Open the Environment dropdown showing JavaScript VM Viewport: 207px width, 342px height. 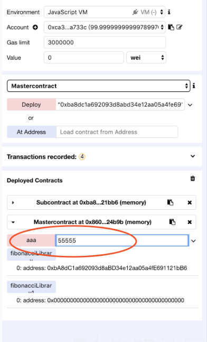coord(105,12)
